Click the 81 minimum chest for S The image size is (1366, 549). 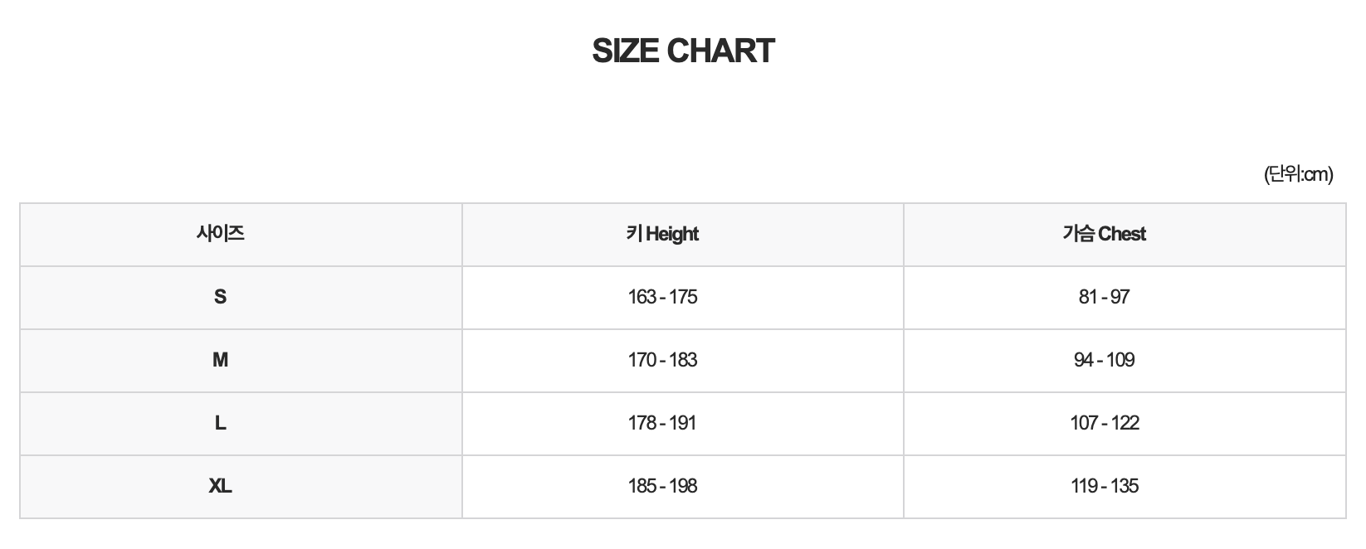tap(1088, 297)
